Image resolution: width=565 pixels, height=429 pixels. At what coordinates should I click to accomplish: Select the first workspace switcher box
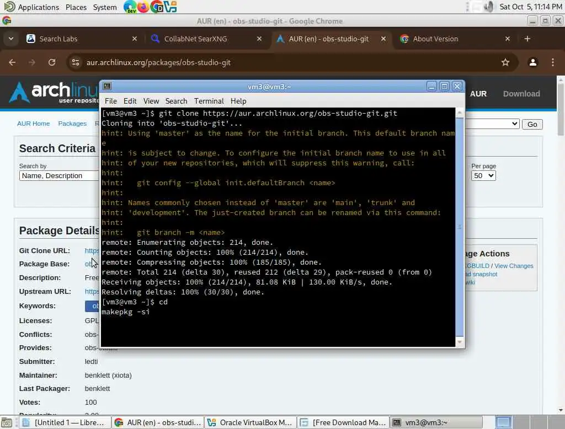point(503,422)
